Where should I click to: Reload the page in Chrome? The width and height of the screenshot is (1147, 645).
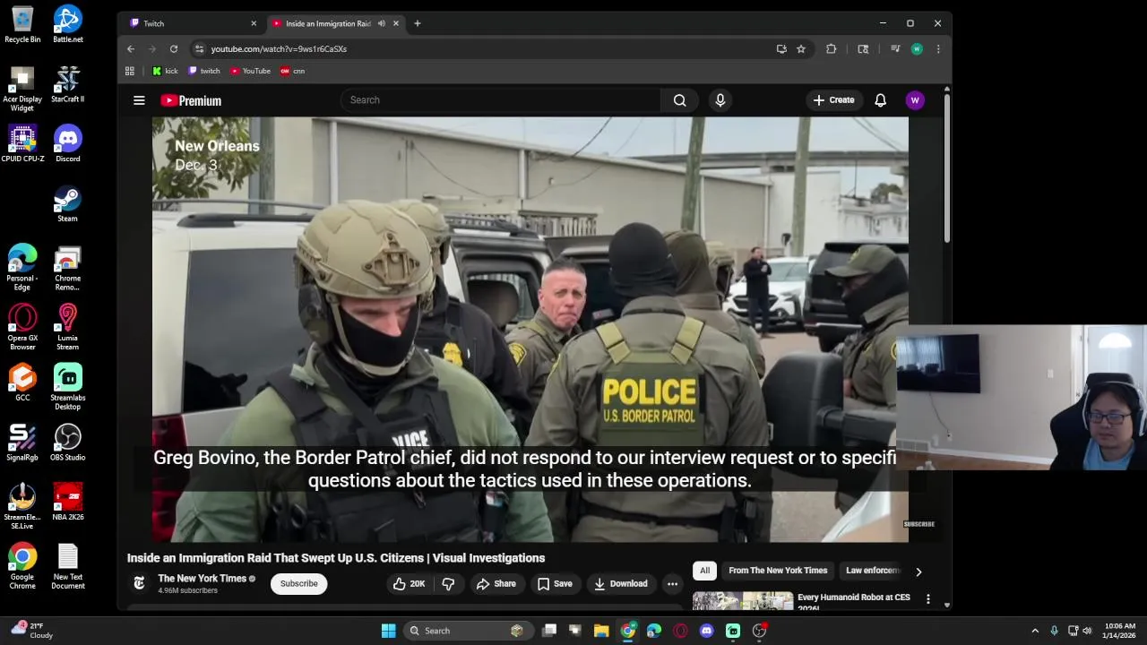click(174, 49)
